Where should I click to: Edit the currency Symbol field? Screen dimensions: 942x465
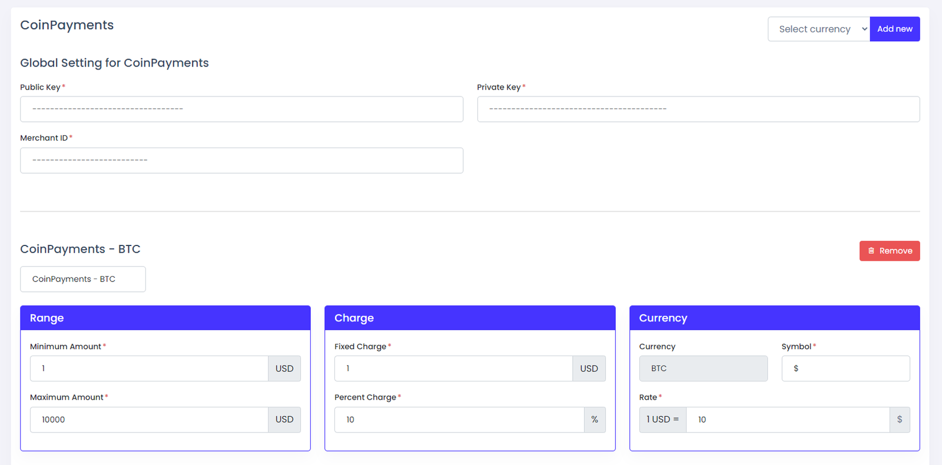(x=845, y=368)
